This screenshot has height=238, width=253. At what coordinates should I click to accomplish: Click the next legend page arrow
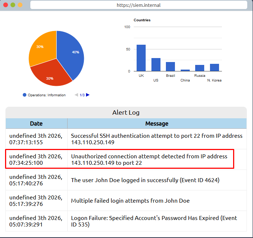tap(88, 95)
